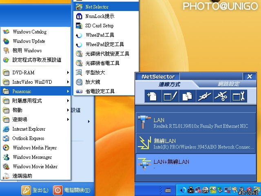Click the wireless network disconnected tray icon

[x=228, y=190]
